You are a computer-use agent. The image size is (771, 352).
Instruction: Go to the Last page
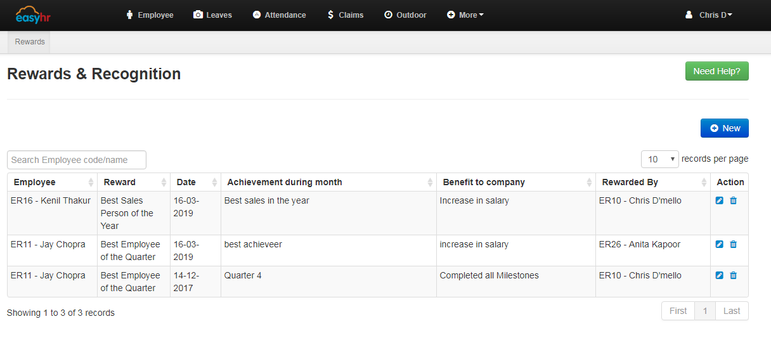(x=731, y=311)
